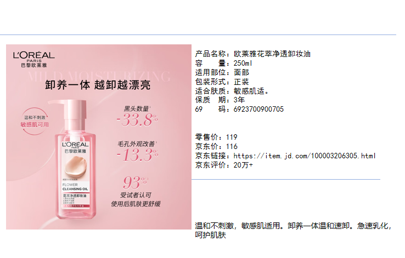The width and height of the screenshot is (405, 258).
Task: Click the 京东评价 20万+ line
Action: pyautogui.click(x=224, y=165)
